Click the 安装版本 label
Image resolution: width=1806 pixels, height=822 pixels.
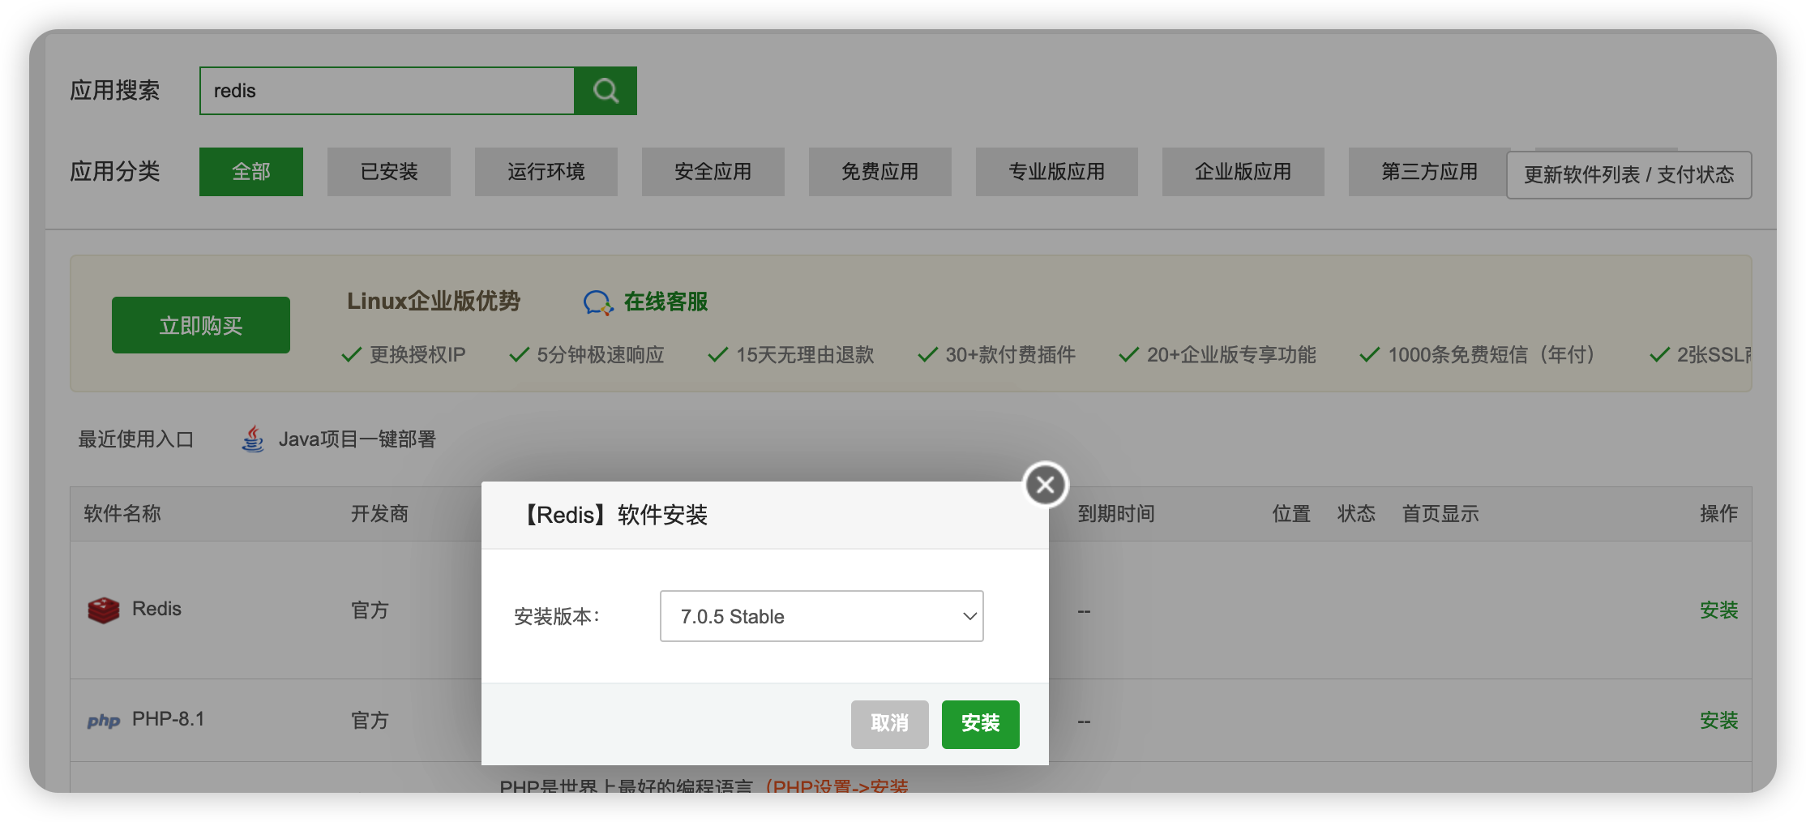558,617
